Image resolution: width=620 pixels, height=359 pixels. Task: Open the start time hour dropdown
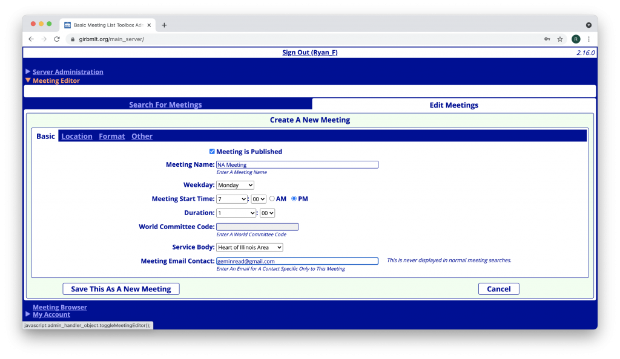click(x=232, y=199)
